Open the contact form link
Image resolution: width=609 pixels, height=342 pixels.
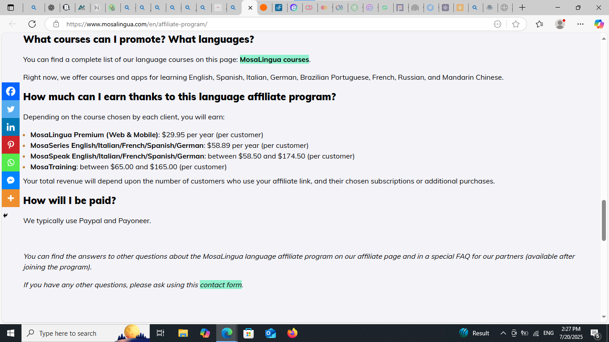(x=221, y=285)
